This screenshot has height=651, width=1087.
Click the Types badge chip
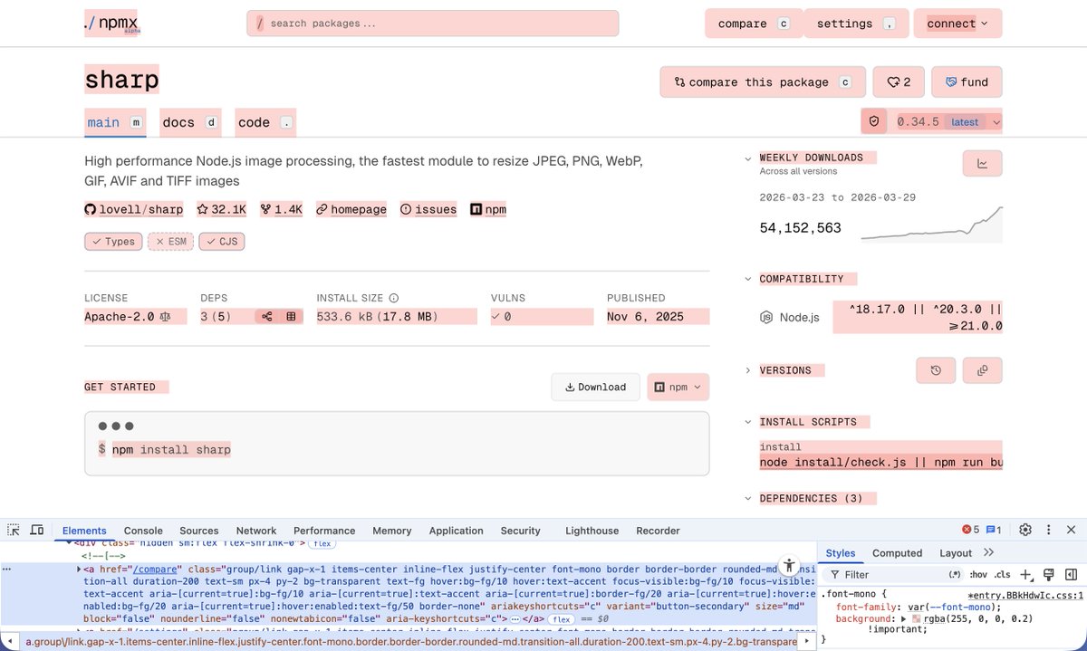(x=113, y=242)
